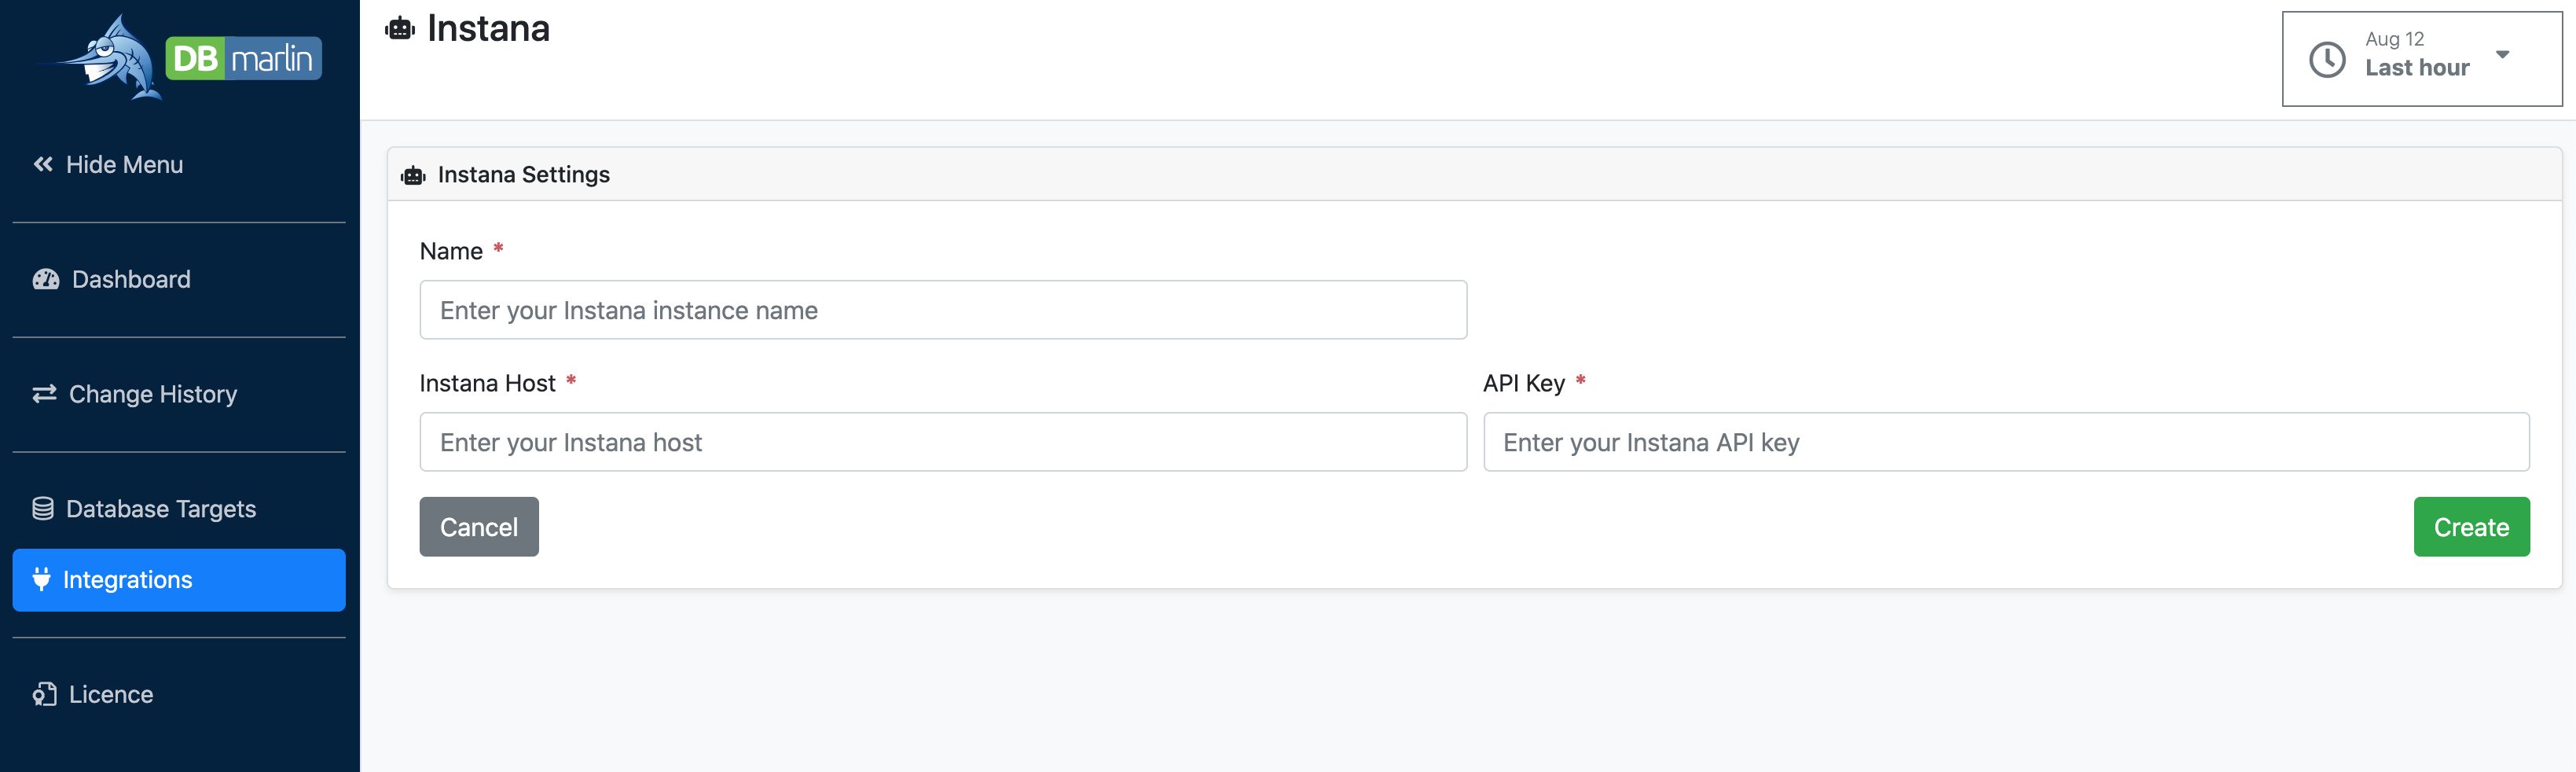This screenshot has width=2576, height=772.
Task: Go to Change History page
Action: tap(153, 394)
